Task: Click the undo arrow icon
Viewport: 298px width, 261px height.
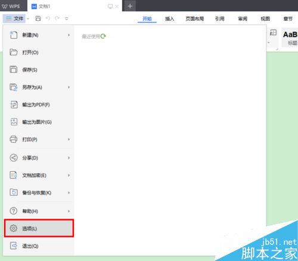Action: click(x=48, y=18)
